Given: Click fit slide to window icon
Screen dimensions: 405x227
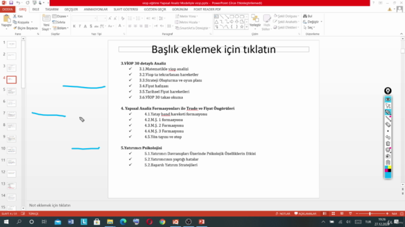Looking at the screenshot, I should click(402, 214).
